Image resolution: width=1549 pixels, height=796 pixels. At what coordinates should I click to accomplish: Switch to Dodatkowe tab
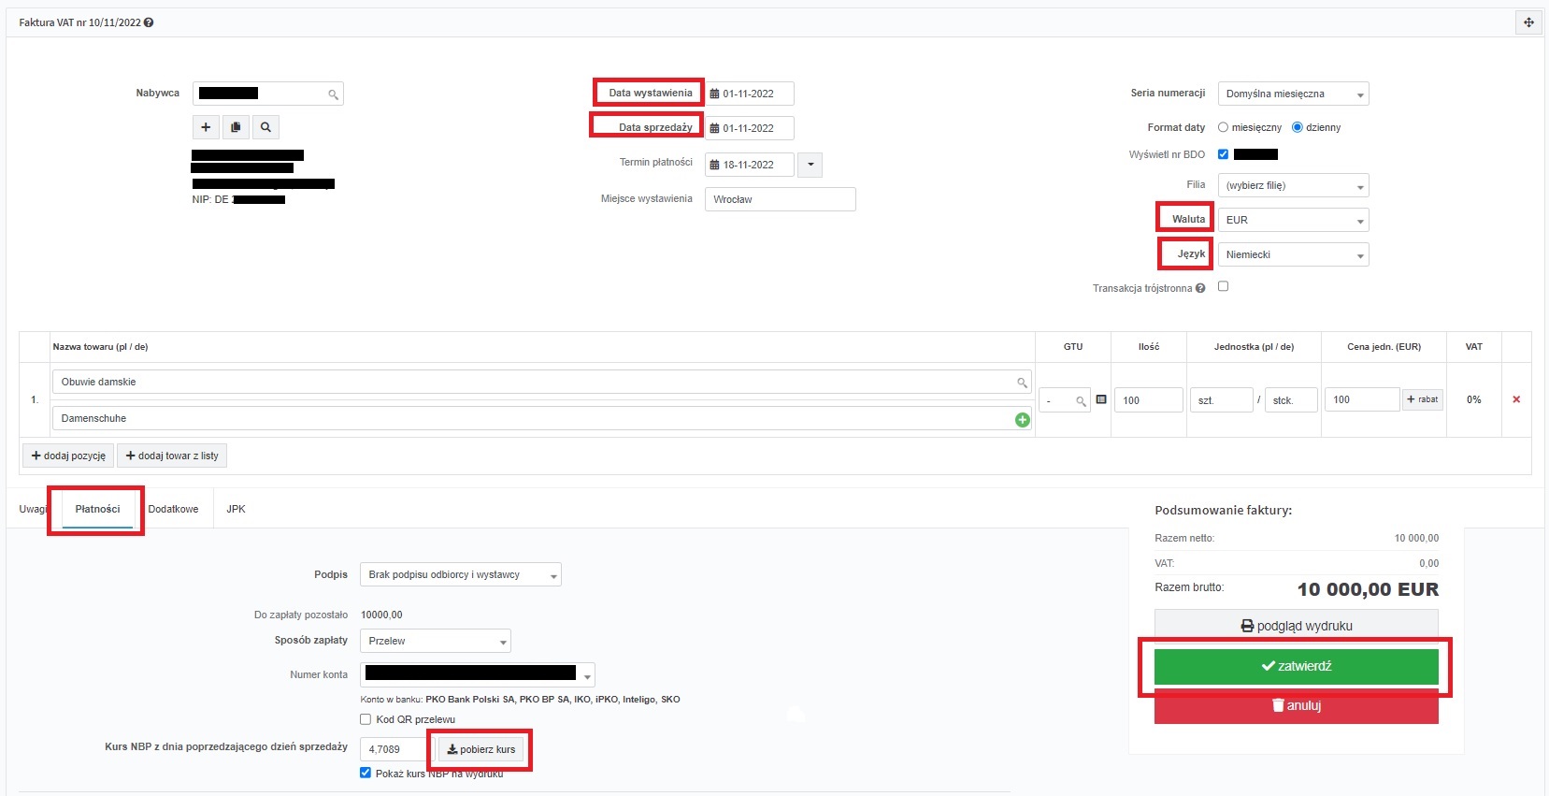point(174,509)
